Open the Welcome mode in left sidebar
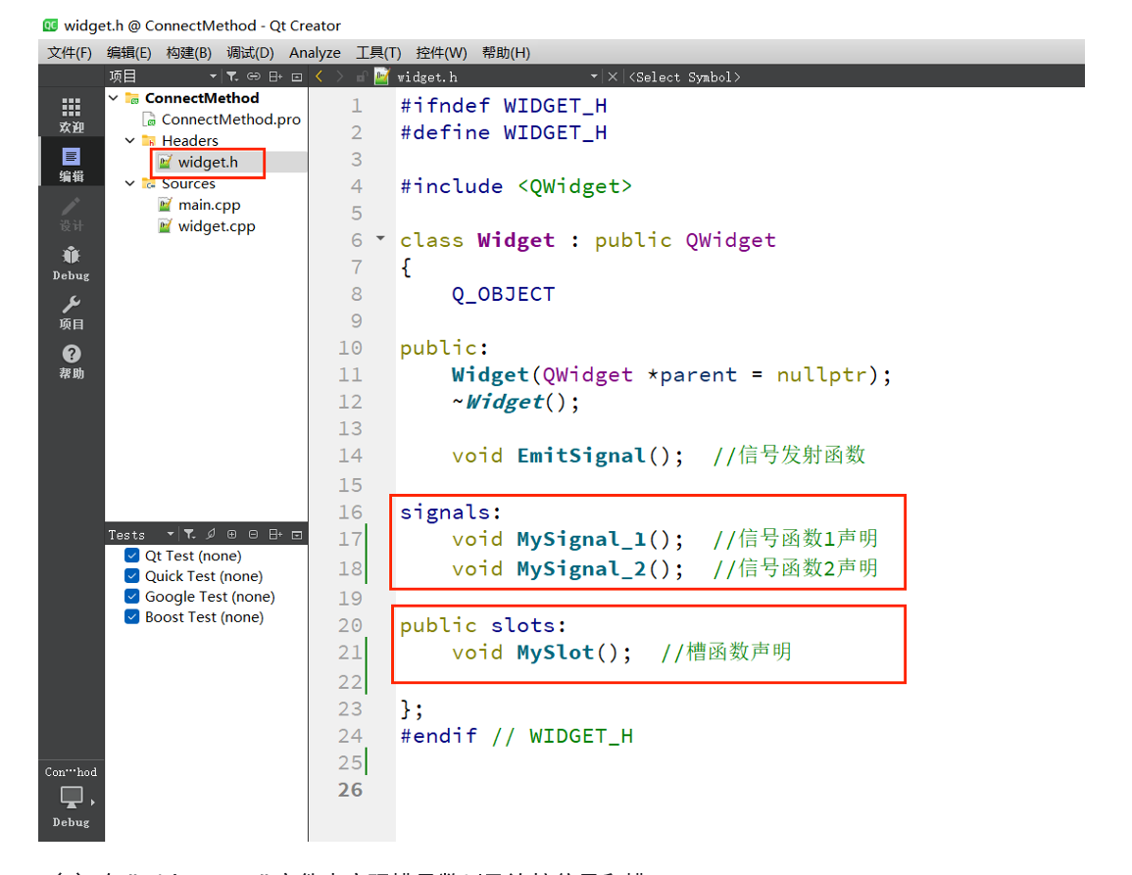Screen dimensions: 1132x875 pyautogui.click(x=71, y=115)
